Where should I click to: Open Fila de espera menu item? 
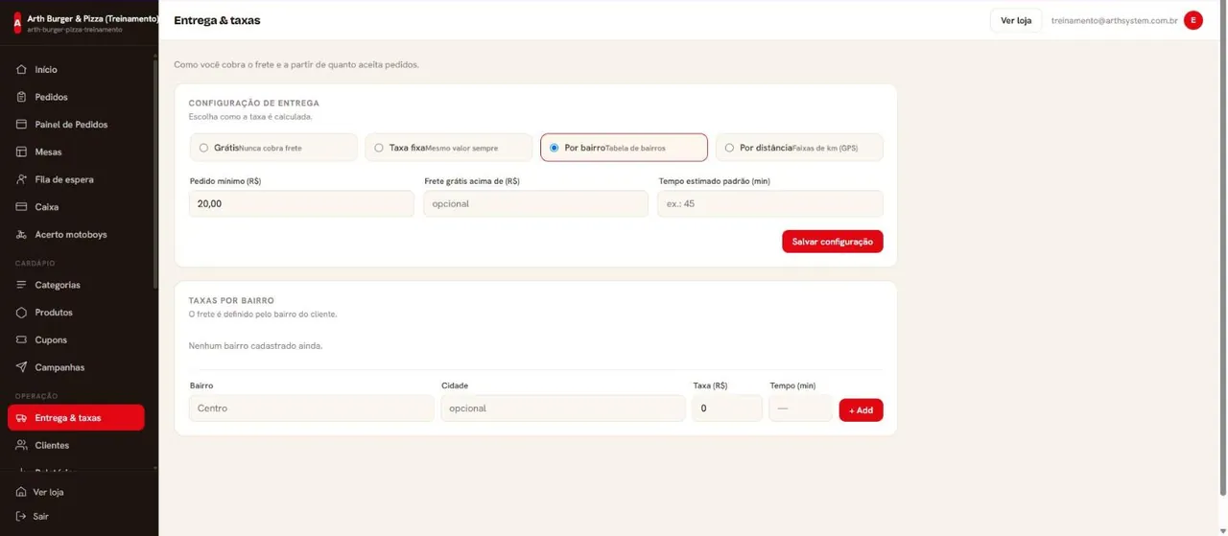(x=76, y=179)
